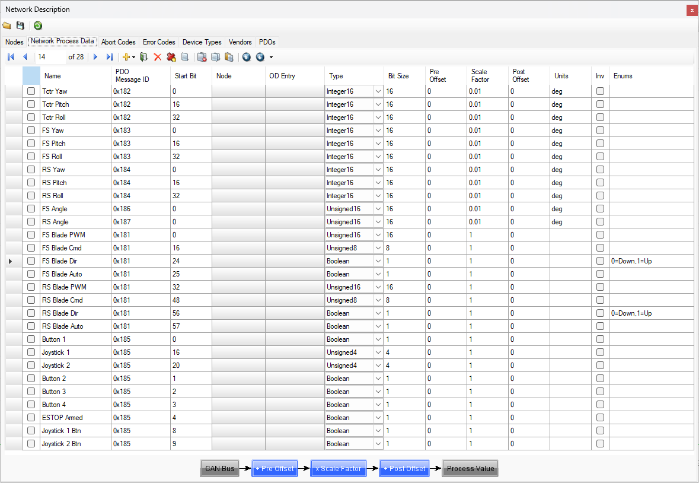Open Type dropdown for FS Angle row
Image resolution: width=699 pixels, height=483 pixels.
[378, 209]
